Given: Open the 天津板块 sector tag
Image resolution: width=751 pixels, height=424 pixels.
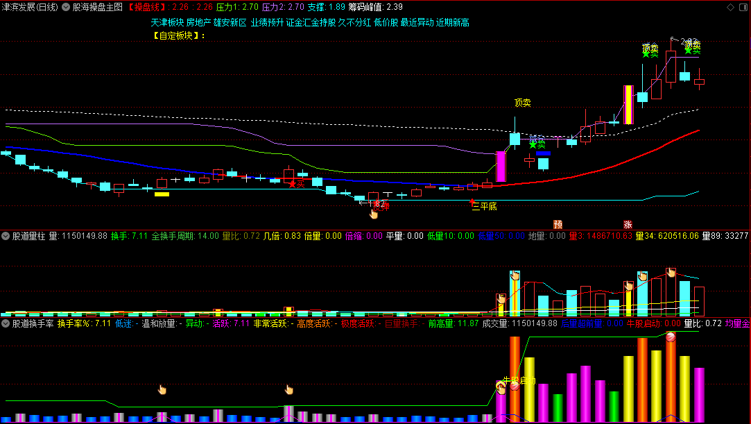Looking at the screenshot, I should tap(167, 22).
